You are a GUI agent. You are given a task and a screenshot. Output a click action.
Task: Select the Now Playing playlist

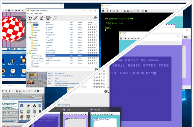(x=37, y=56)
